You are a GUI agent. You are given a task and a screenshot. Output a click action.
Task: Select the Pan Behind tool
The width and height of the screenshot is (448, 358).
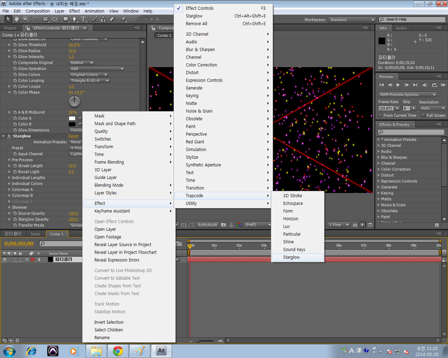55,19
